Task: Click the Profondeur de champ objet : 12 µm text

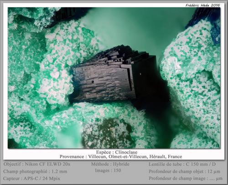Action: [x=185, y=171]
